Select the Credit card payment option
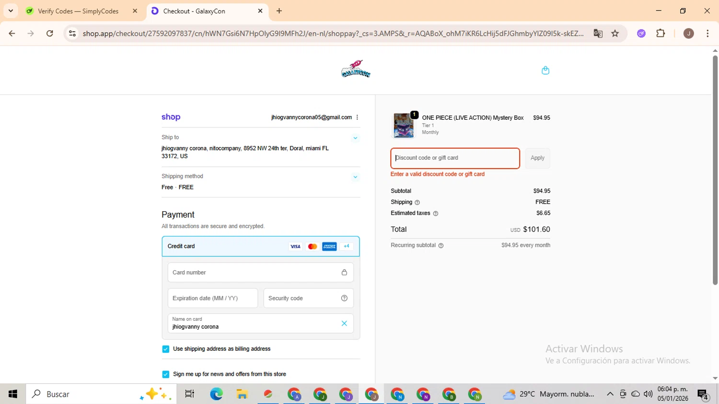The height and width of the screenshot is (404, 719). point(261,246)
